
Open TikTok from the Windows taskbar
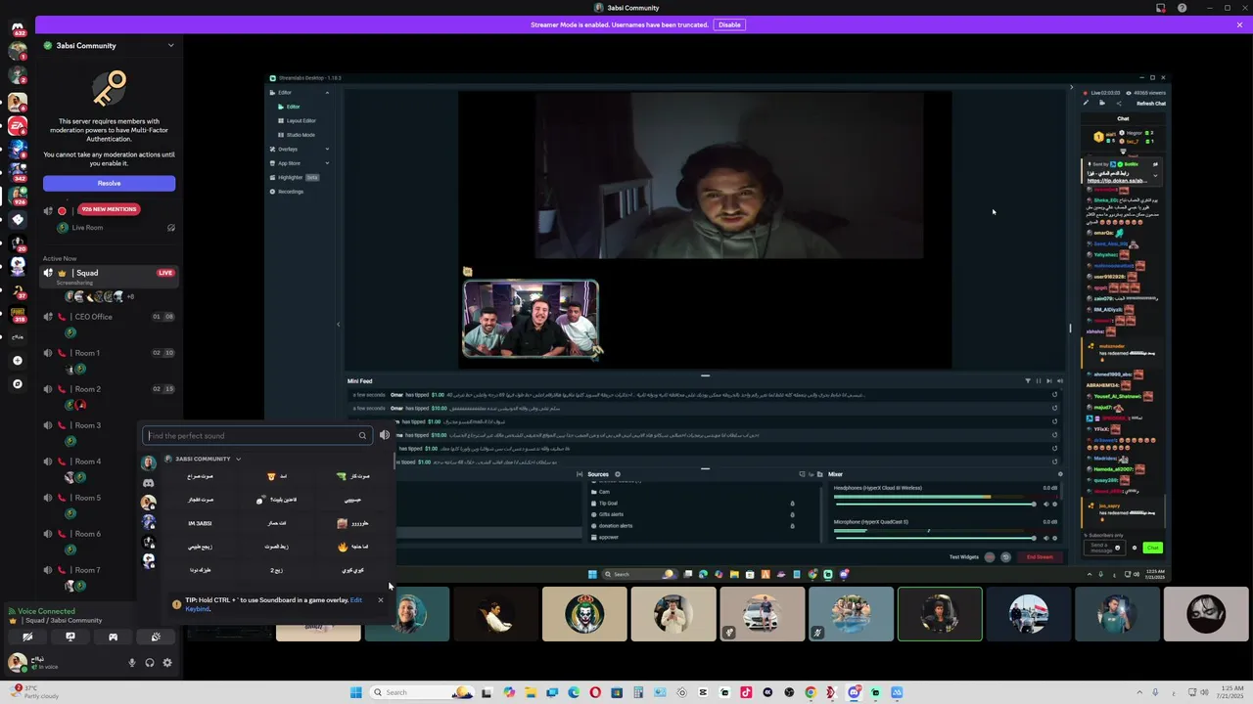pyautogui.click(x=746, y=692)
